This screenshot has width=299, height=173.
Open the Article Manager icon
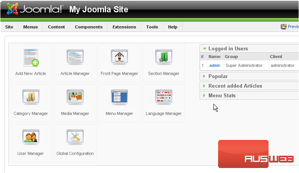pyautogui.click(x=75, y=58)
